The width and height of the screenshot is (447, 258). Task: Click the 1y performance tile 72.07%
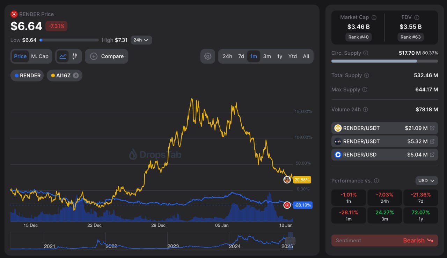[420, 216]
